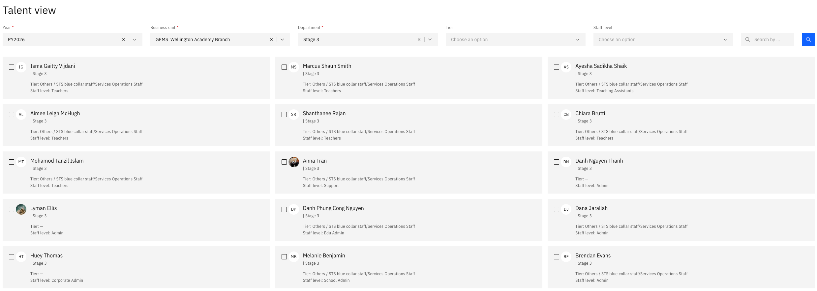Open Brendan Evans's name link
817x291 pixels.
coord(593,255)
